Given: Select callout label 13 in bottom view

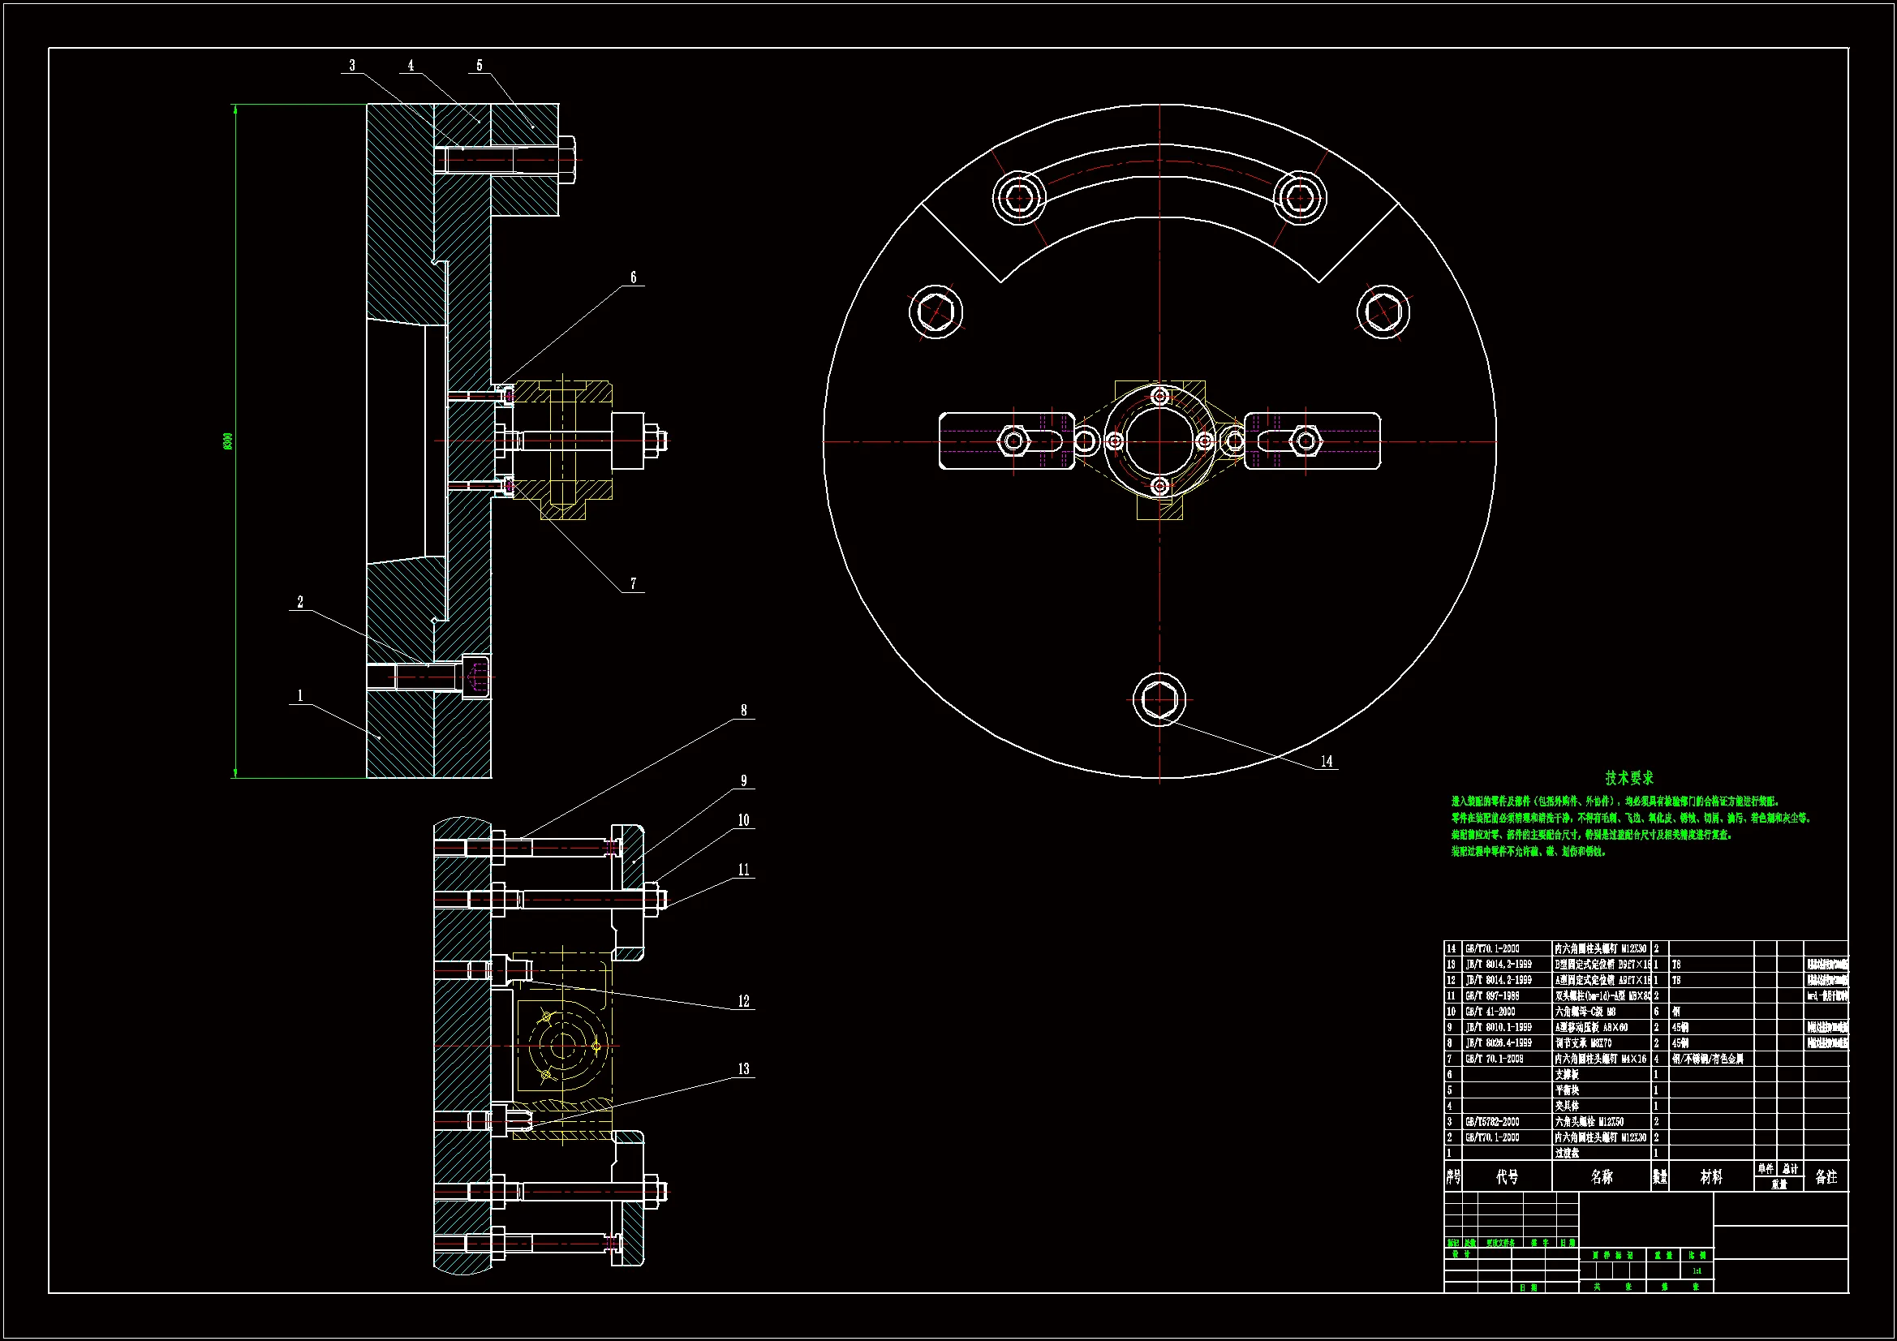Looking at the screenshot, I should (x=742, y=1068).
